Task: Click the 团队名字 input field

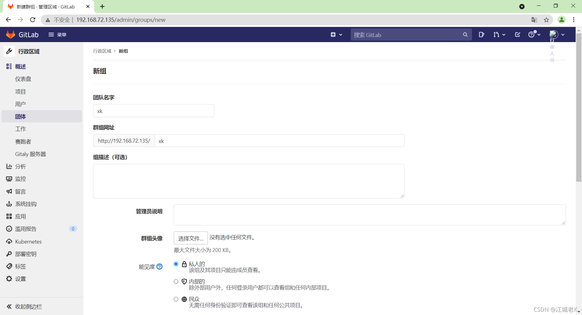Action: click(154, 111)
